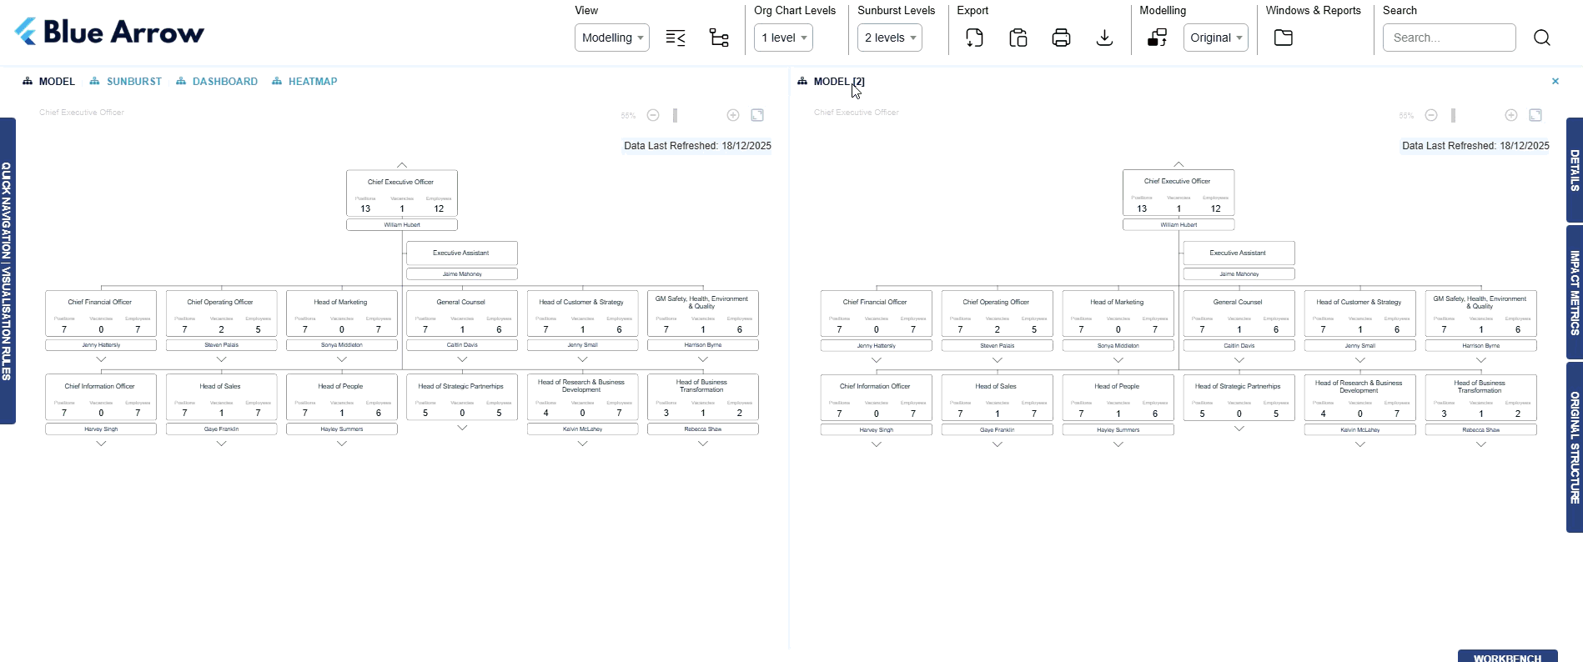Adjust the left model zoom slider
Image resolution: width=1583 pixels, height=662 pixels.
pos(676,115)
